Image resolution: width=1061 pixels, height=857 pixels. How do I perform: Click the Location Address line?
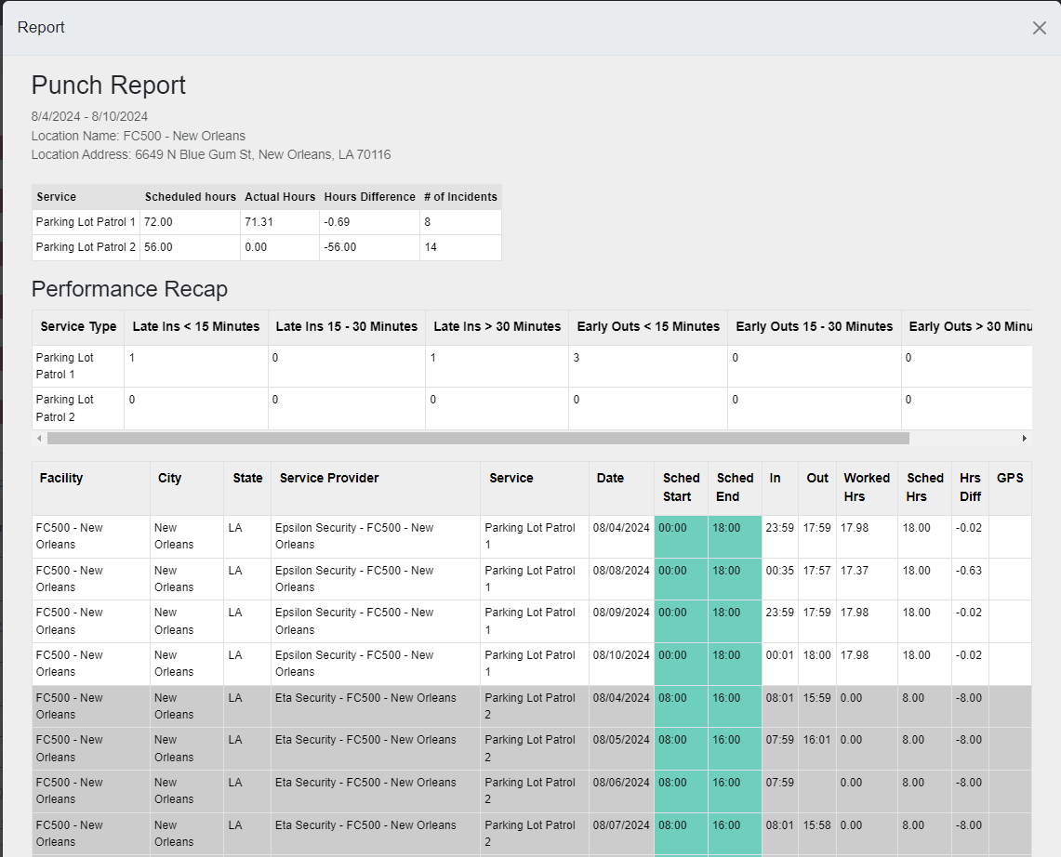click(211, 154)
